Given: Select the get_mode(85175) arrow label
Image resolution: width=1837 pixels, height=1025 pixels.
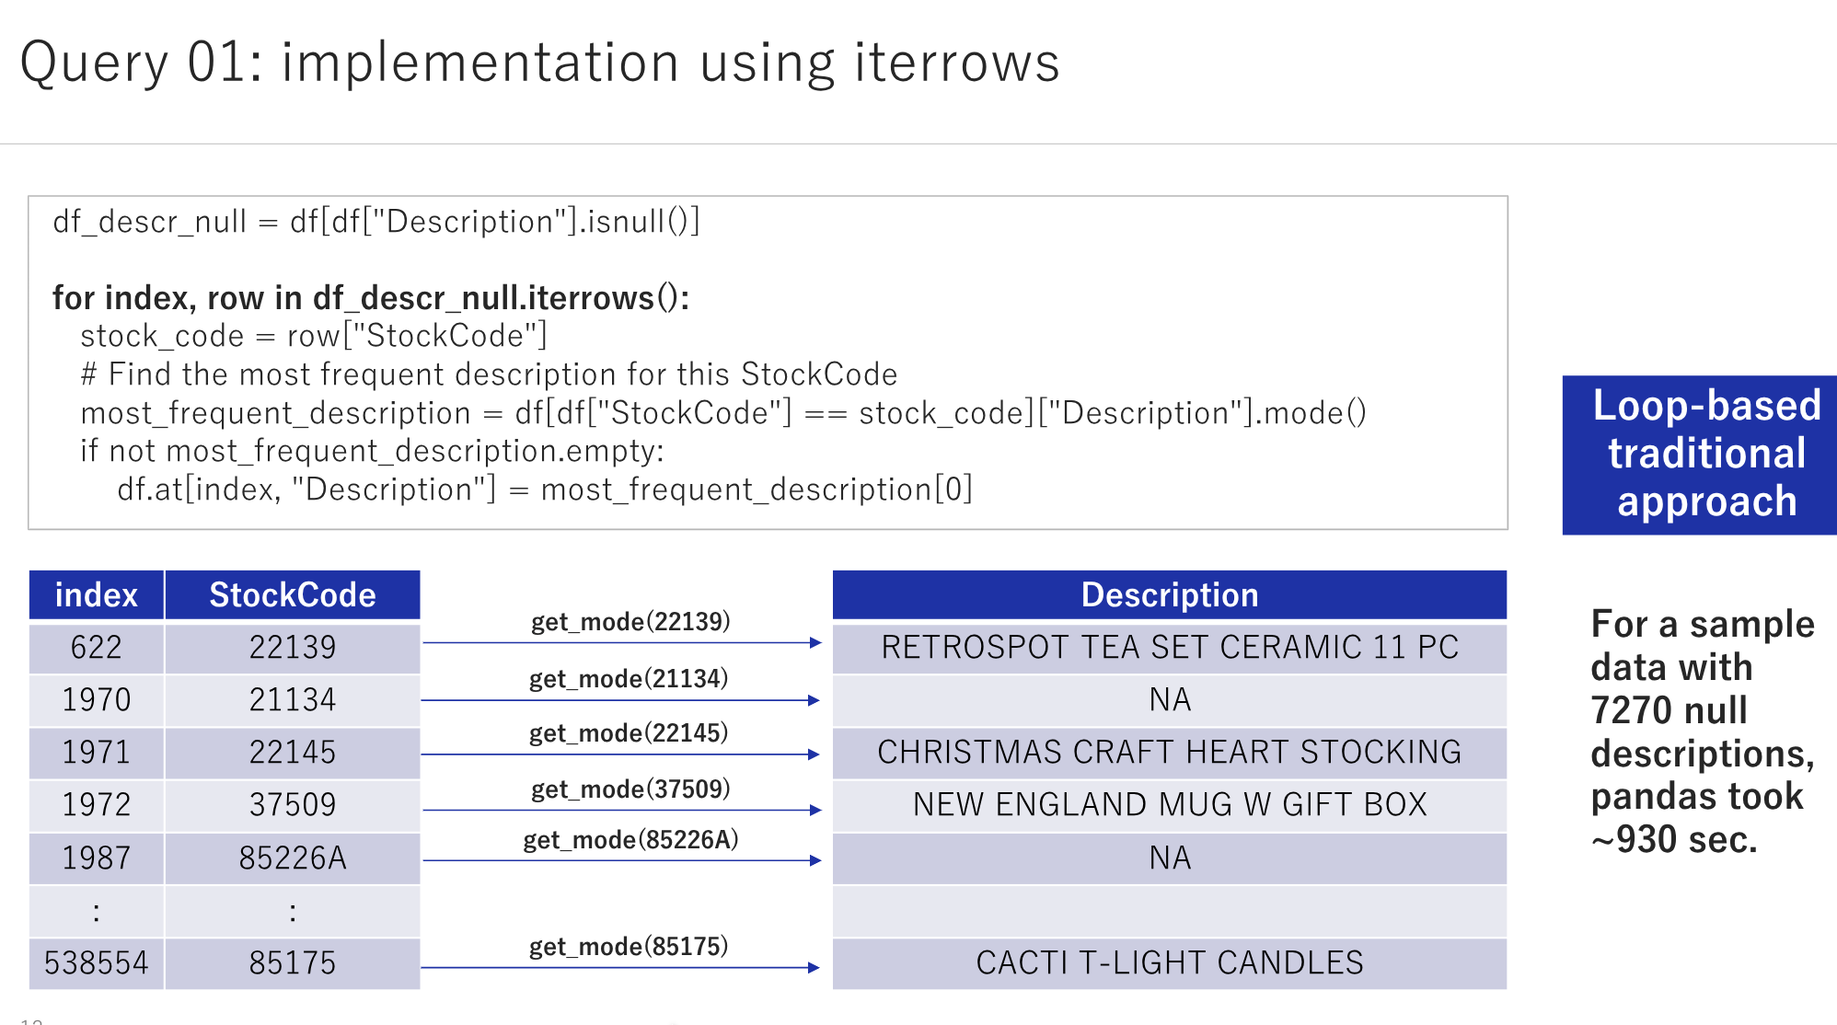Looking at the screenshot, I should coord(629,944).
